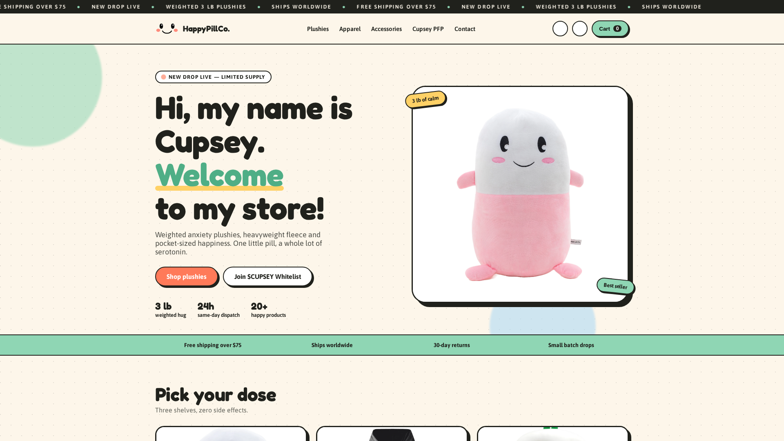Open the Accessories nav link

pyautogui.click(x=386, y=29)
